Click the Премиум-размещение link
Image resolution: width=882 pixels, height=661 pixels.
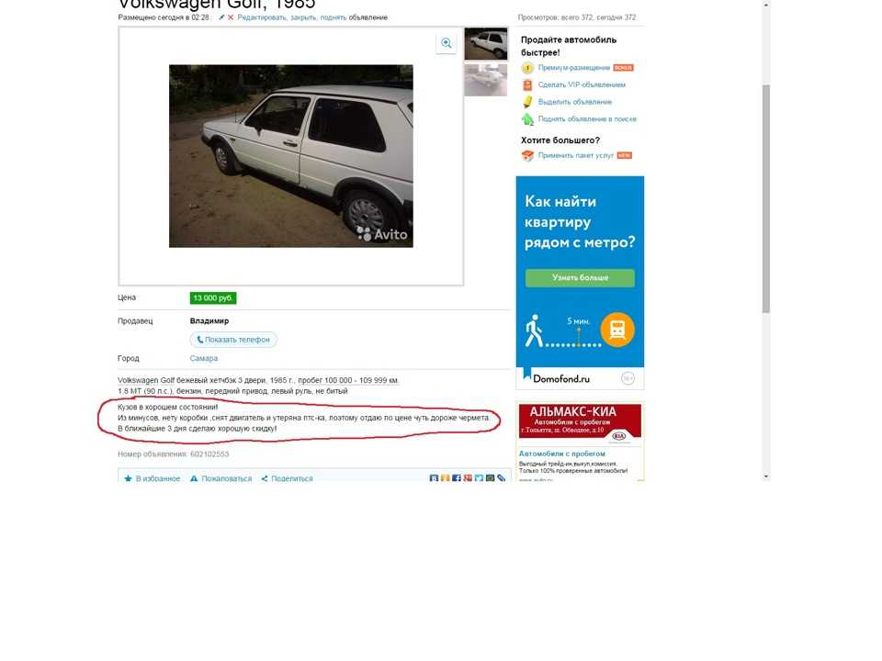573,67
